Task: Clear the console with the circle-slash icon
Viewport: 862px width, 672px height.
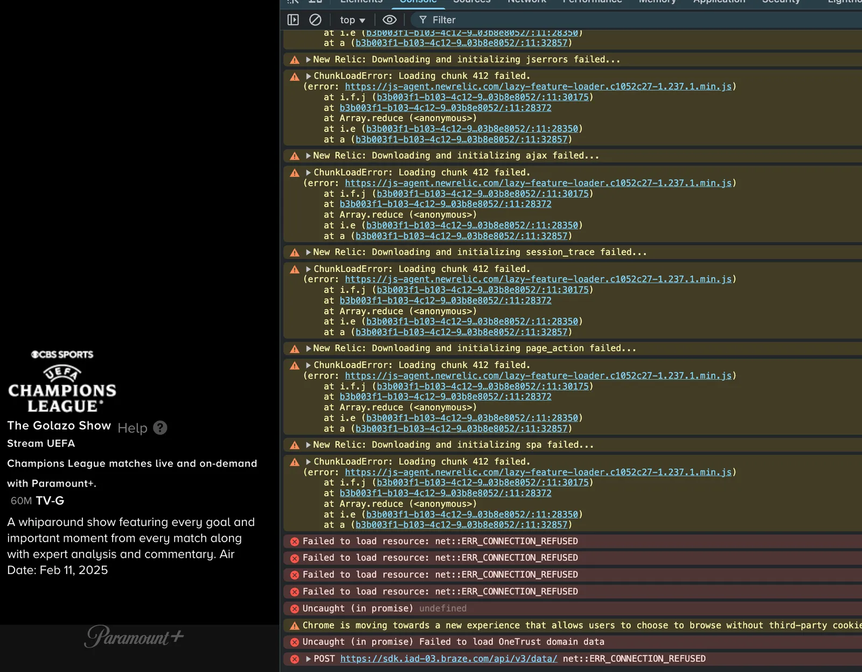Action: (315, 20)
